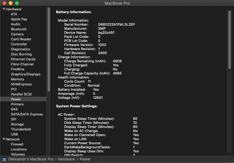Open the Bluetooth section
Image resolution: width=234 pixels, height=163 pixels.
tap(19, 29)
